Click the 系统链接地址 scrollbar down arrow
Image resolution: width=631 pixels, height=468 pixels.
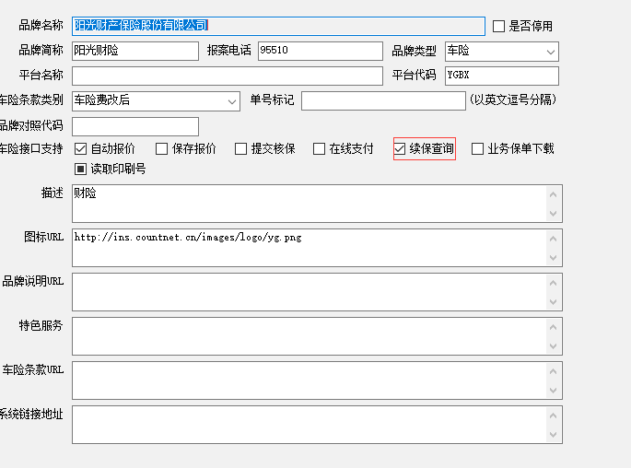click(x=554, y=435)
